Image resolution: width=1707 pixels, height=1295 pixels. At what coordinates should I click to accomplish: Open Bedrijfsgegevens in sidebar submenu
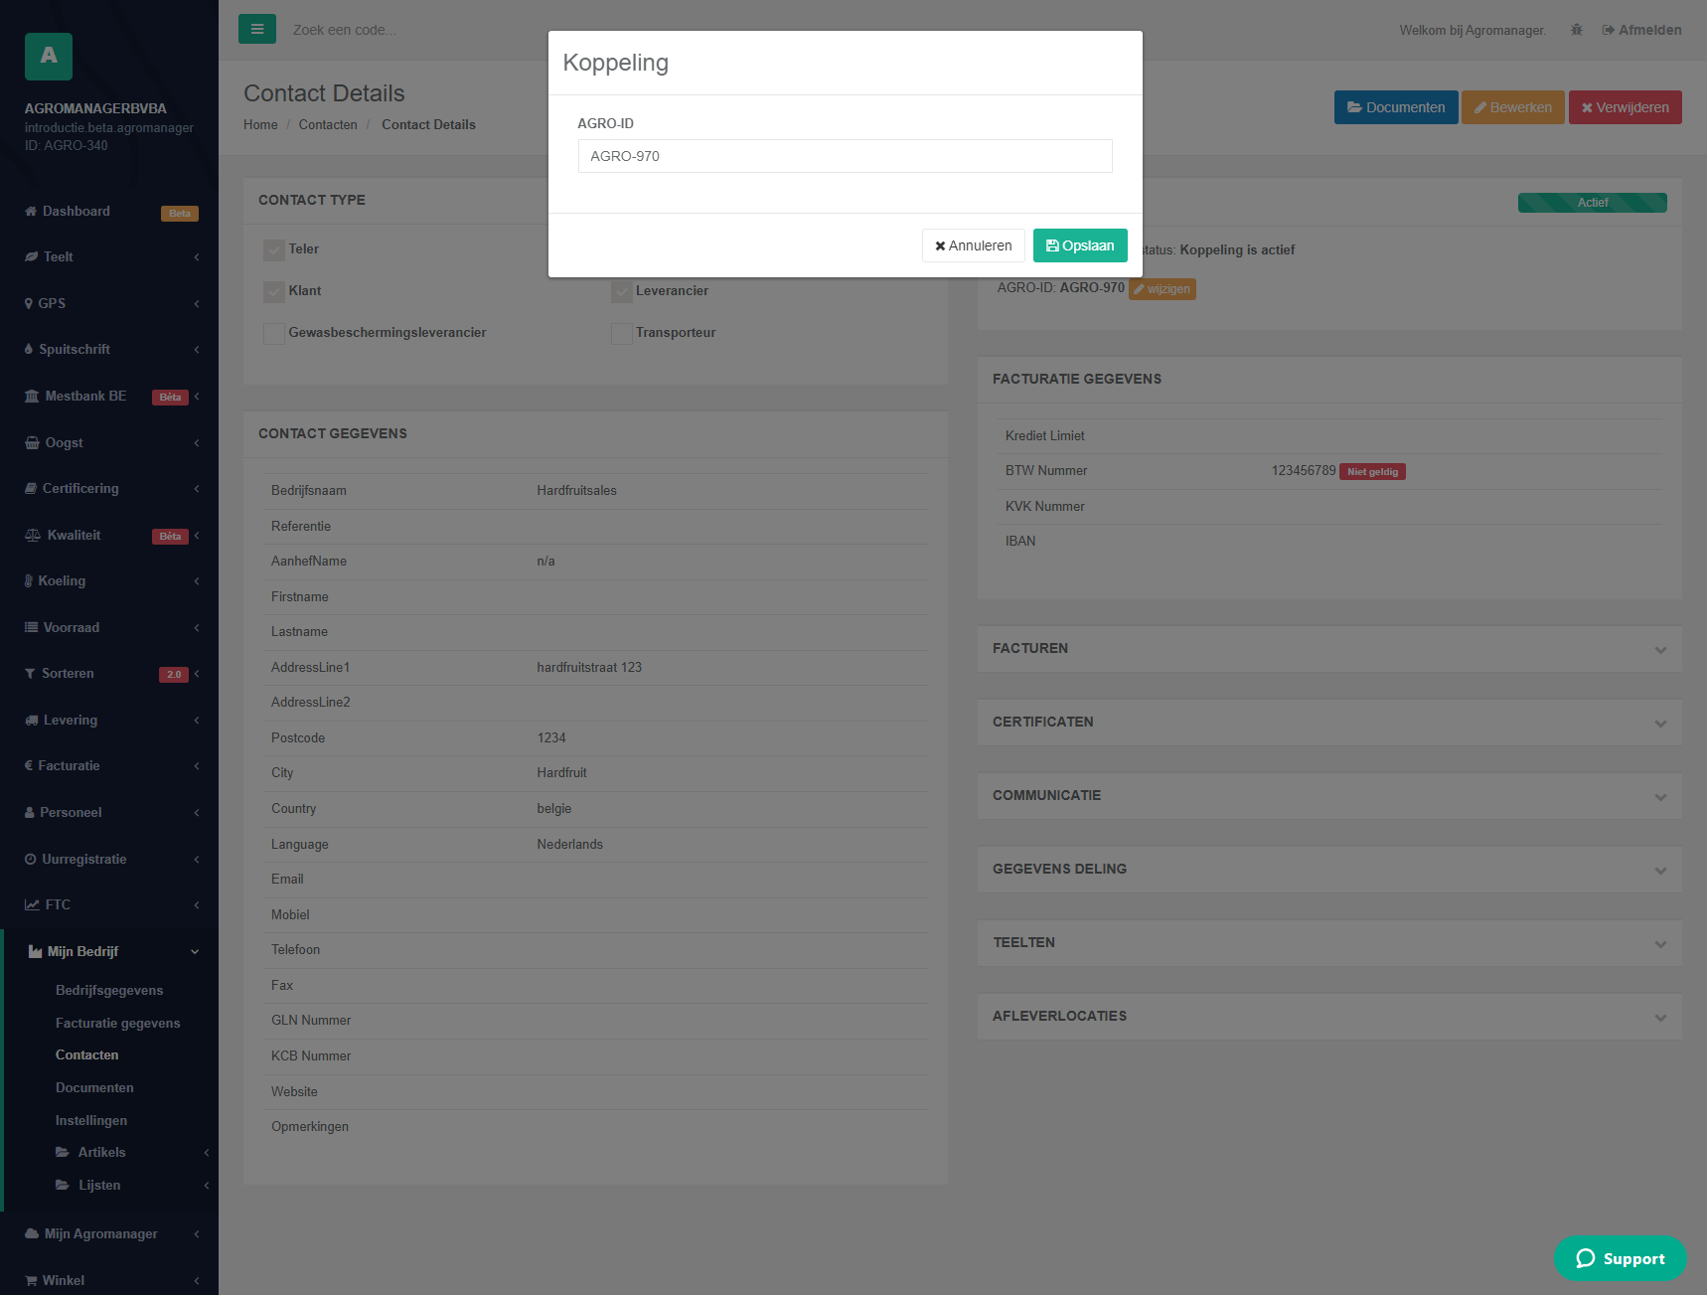[x=109, y=990]
